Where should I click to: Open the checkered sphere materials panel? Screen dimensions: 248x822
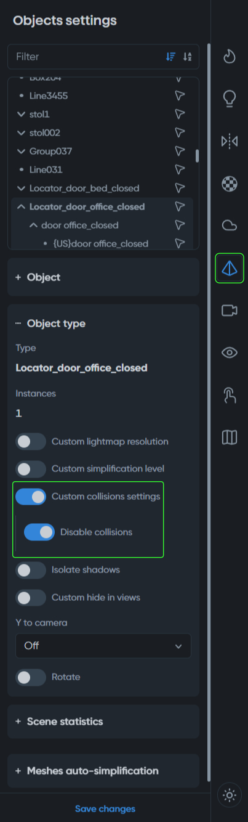click(x=230, y=184)
